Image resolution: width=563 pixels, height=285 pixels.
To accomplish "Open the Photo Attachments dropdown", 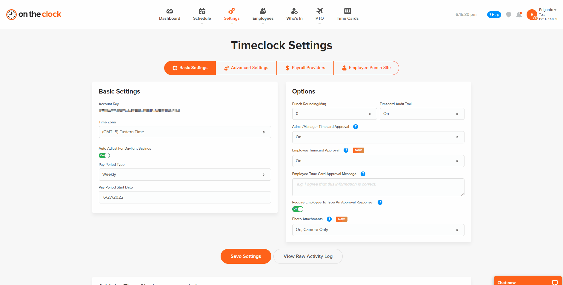I will click(x=378, y=230).
